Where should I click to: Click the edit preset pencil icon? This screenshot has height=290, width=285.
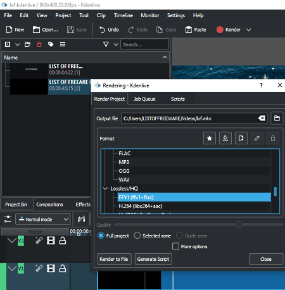(x=257, y=138)
